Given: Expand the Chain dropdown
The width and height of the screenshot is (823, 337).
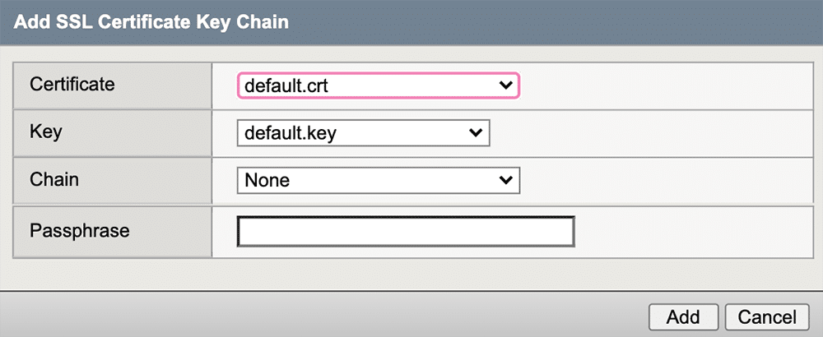Looking at the screenshot, I should click(x=378, y=180).
